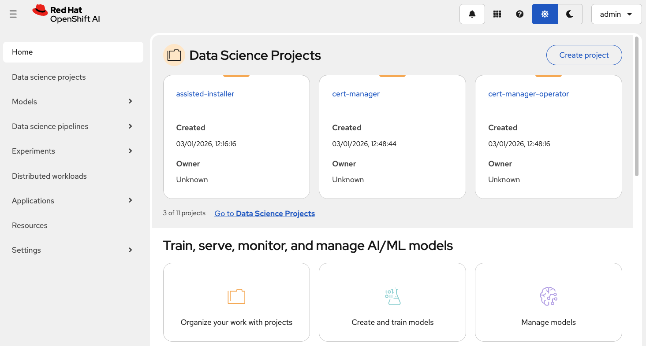Open the application launcher grid icon
Image resolution: width=646 pixels, height=346 pixels.
point(497,14)
